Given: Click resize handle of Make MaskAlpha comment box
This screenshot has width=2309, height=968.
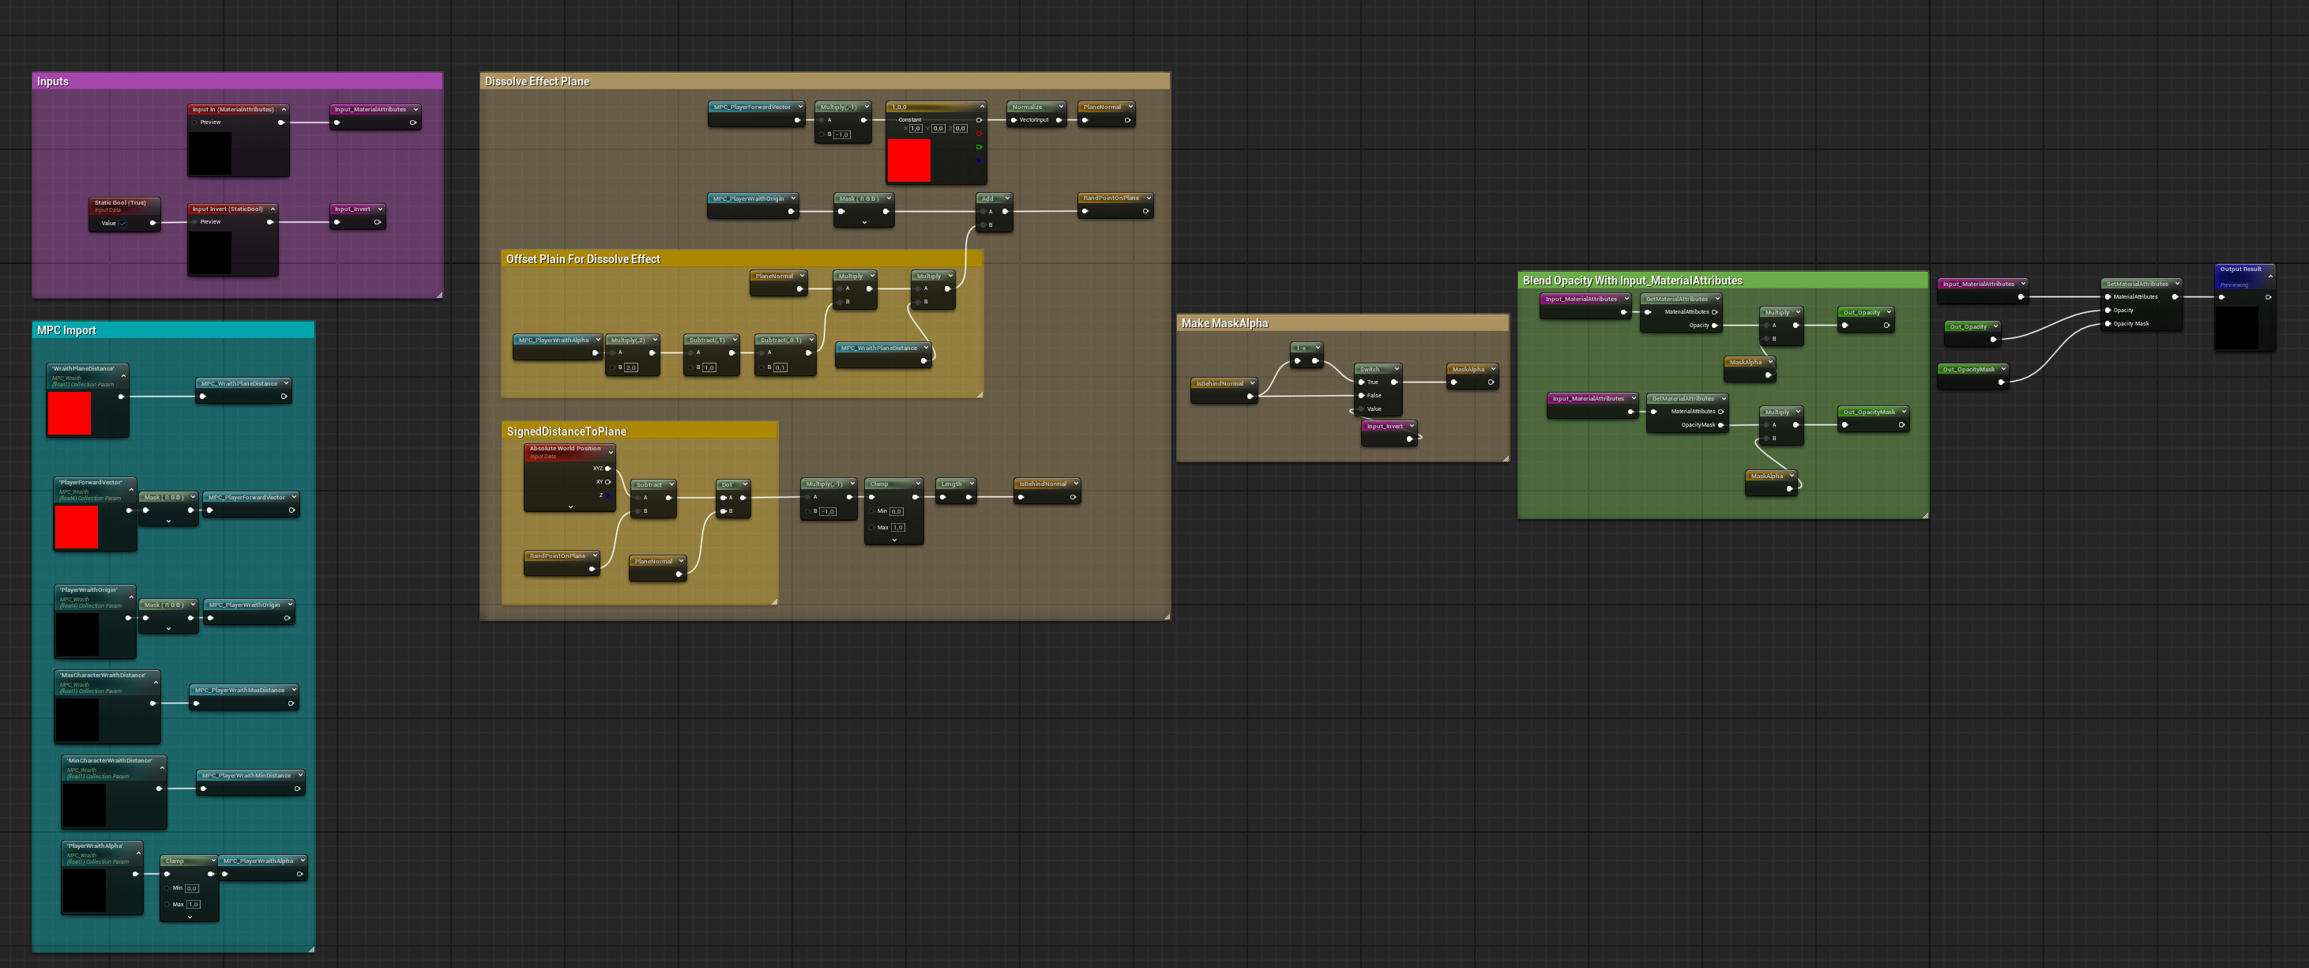Looking at the screenshot, I should click(x=1506, y=459).
